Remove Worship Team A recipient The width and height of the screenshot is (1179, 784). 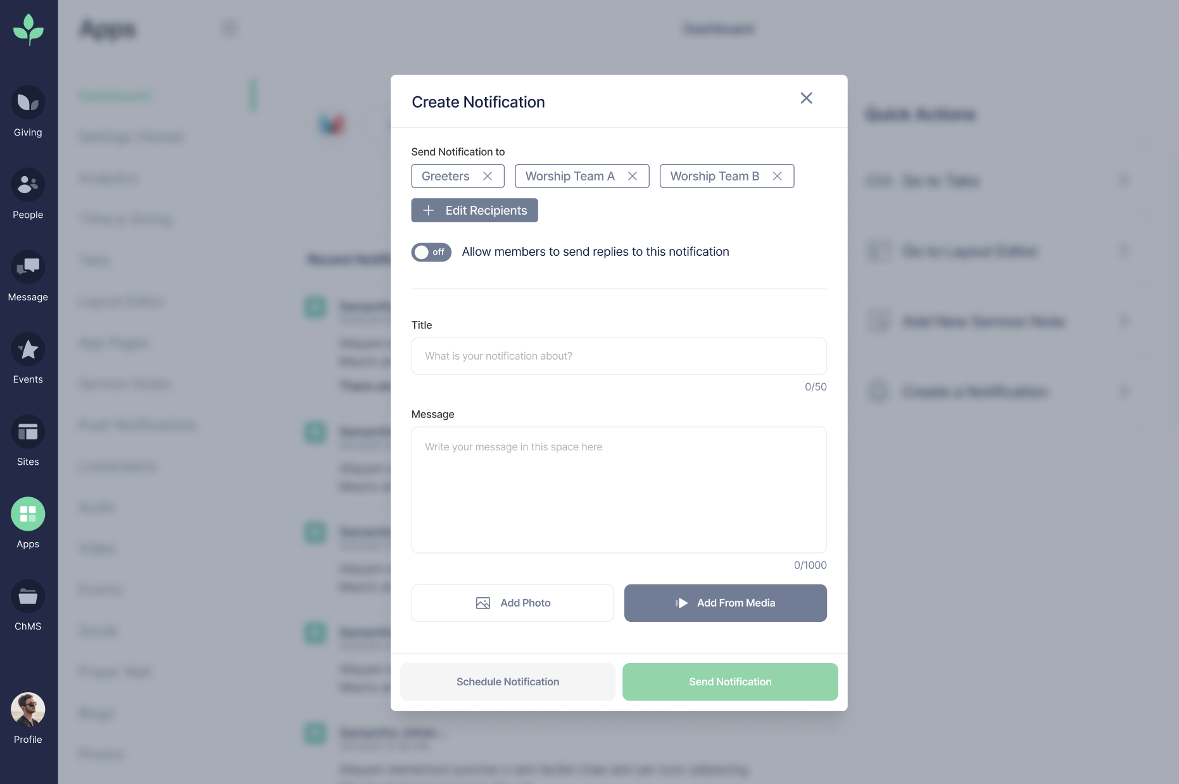click(633, 176)
